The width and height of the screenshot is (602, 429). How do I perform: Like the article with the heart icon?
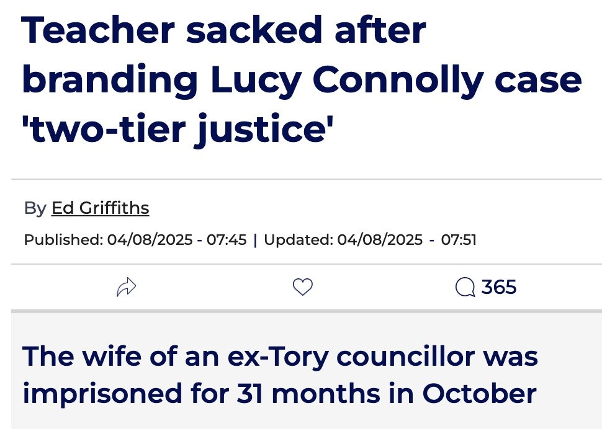pyautogui.click(x=302, y=287)
